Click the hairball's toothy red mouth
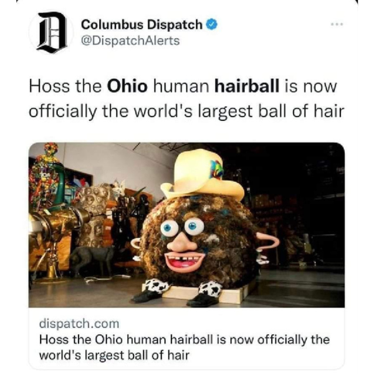The width and height of the screenshot is (374, 374). pyautogui.click(x=184, y=261)
